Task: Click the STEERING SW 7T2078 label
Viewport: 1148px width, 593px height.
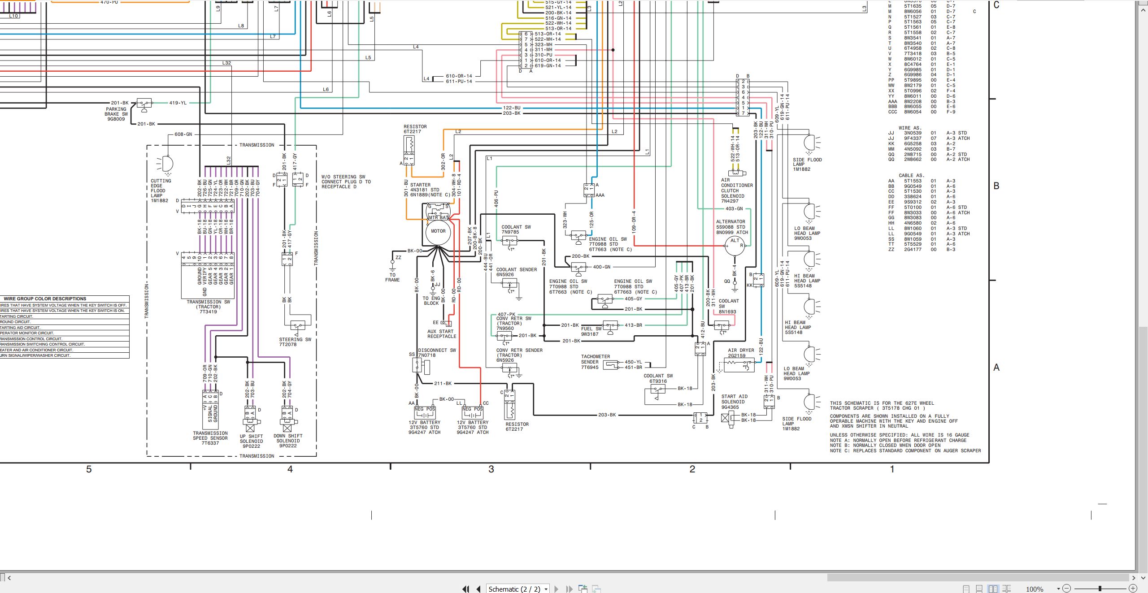Action: click(x=295, y=342)
